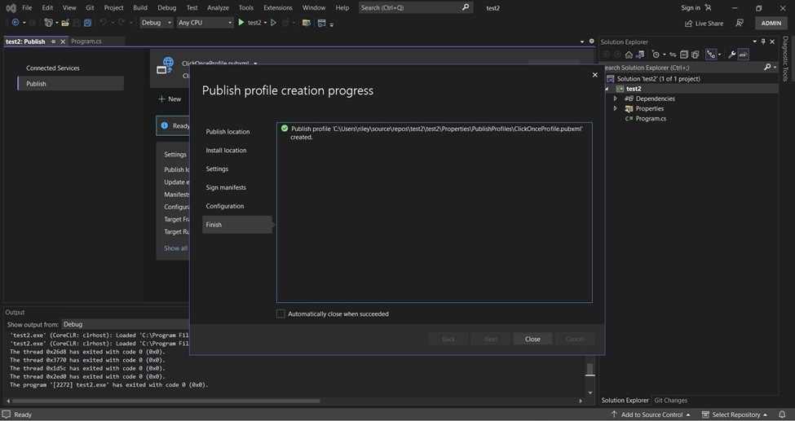
Task: Open the document tab list dropdown arrow
Action: pos(582,42)
